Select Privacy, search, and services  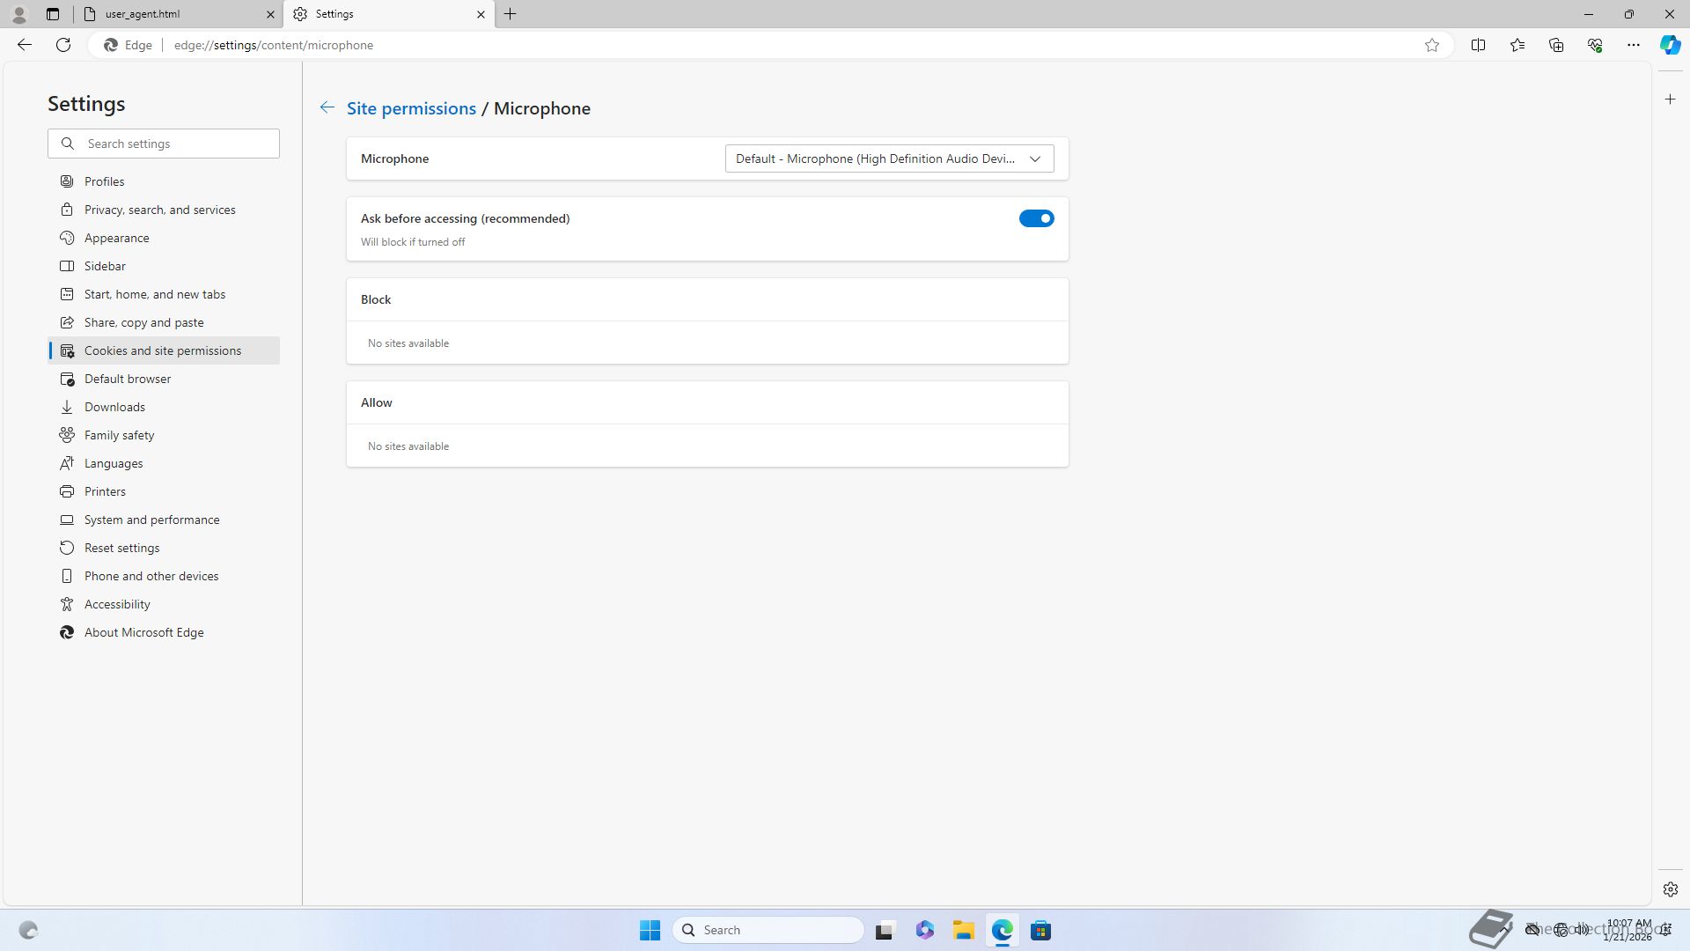[159, 210]
